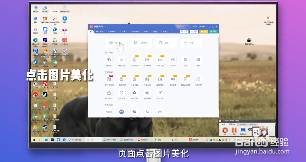Open the 照片修复 tool icon
The height and width of the screenshot is (162, 306).
click(147, 60)
